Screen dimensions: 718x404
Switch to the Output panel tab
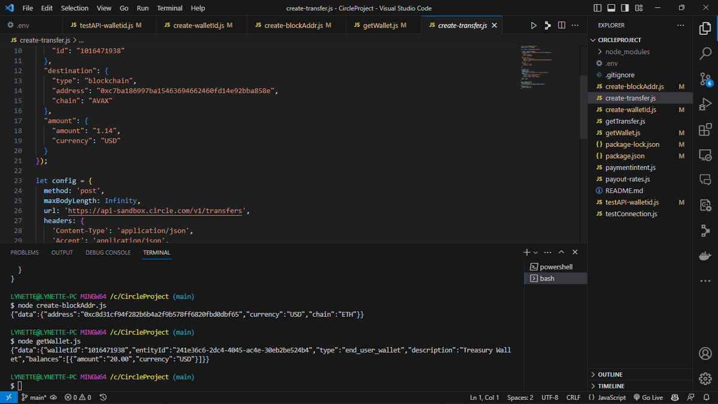click(62, 253)
